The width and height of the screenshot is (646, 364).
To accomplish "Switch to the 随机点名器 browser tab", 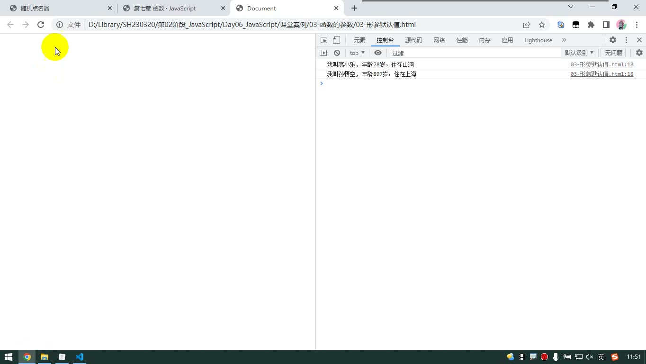I will click(59, 8).
